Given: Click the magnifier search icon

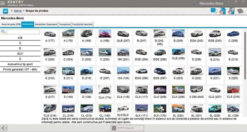Looking at the screenshot, I should point(3,32).
